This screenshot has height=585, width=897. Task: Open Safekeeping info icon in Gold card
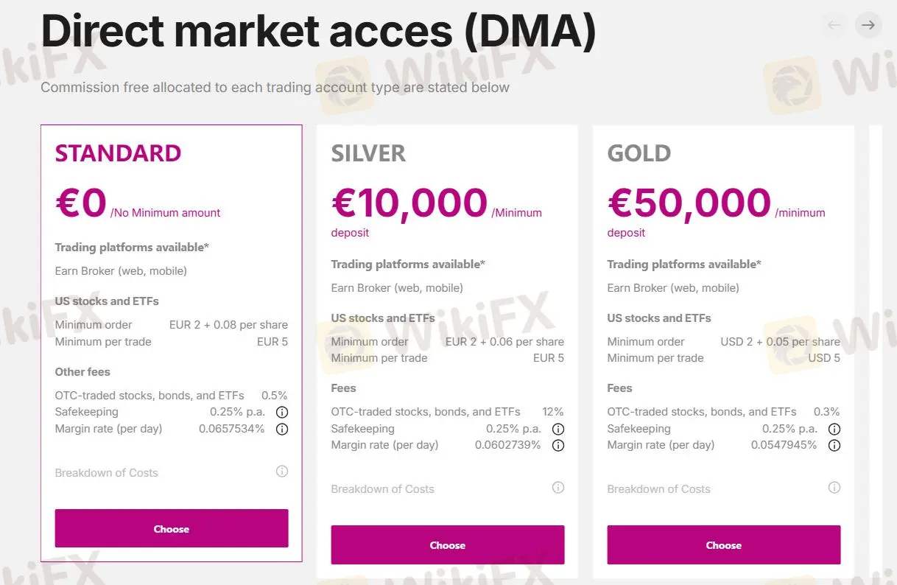pyautogui.click(x=834, y=429)
